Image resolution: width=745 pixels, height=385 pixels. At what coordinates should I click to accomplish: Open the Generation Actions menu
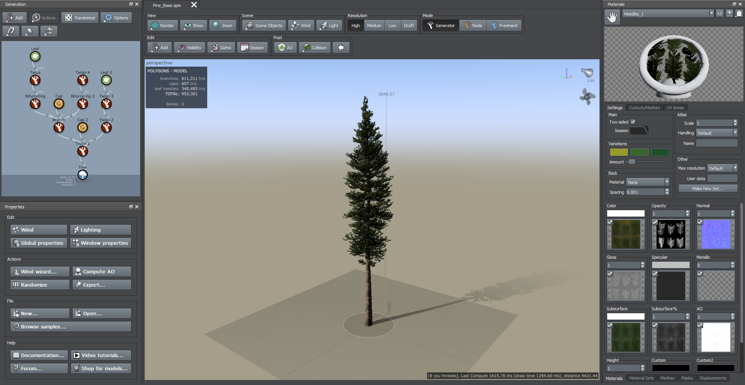coord(44,18)
